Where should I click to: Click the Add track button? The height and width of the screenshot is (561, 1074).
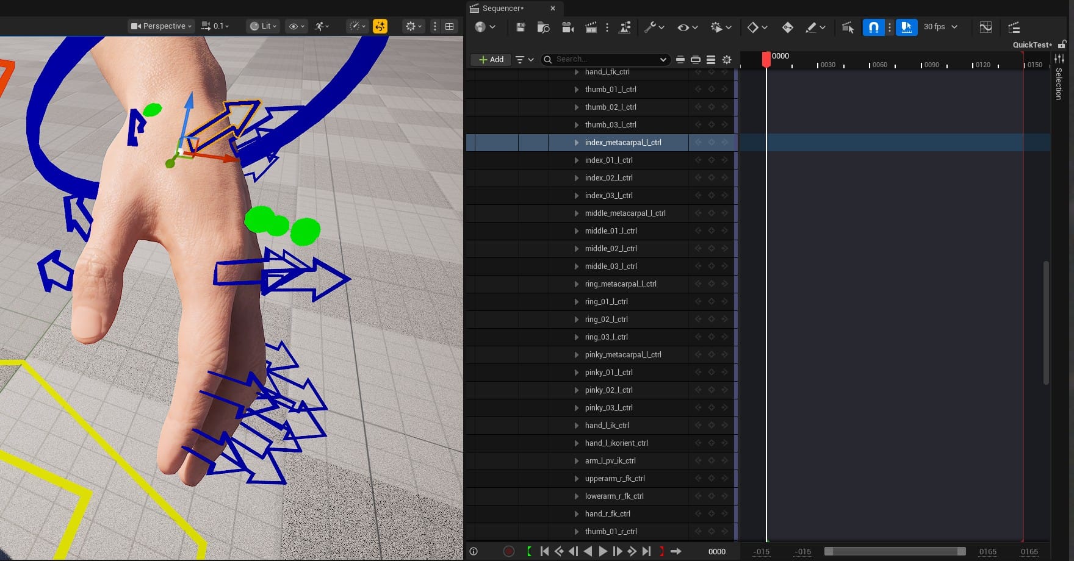tap(491, 60)
